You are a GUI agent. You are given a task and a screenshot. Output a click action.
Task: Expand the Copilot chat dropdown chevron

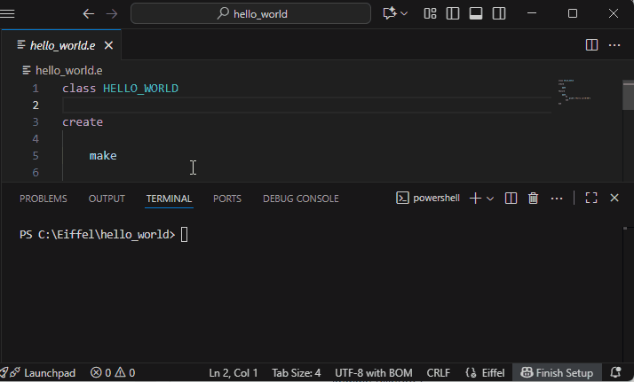click(x=404, y=13)
